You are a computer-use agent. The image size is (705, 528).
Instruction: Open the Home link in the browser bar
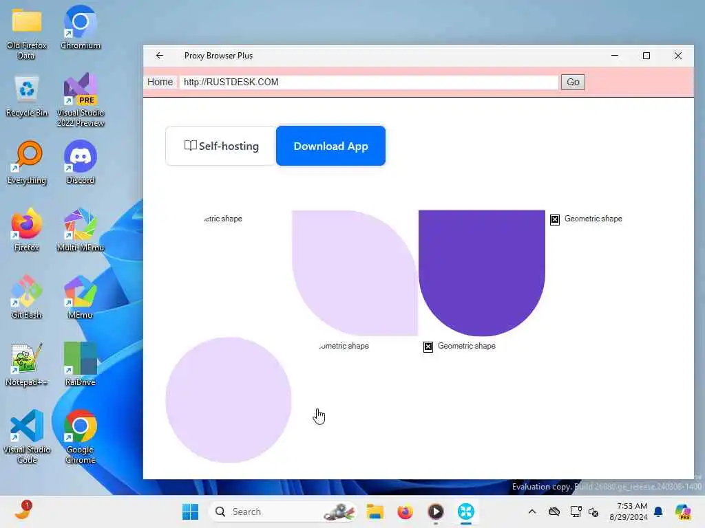160,82
